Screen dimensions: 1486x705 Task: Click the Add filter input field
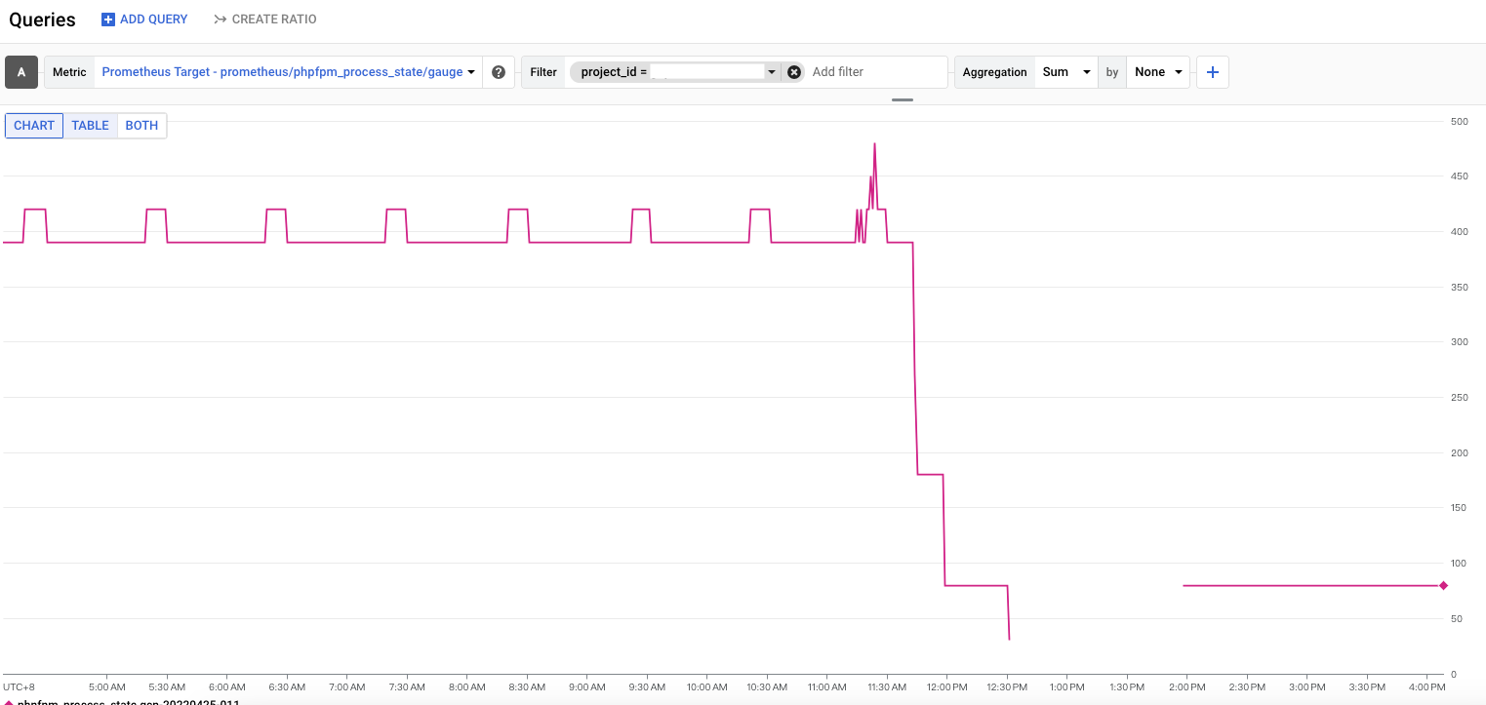coord(873,72)
